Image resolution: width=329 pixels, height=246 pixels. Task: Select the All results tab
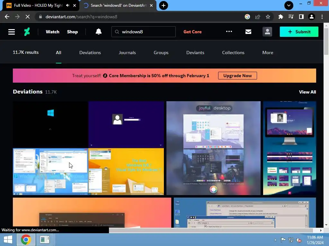coord(58,53)
